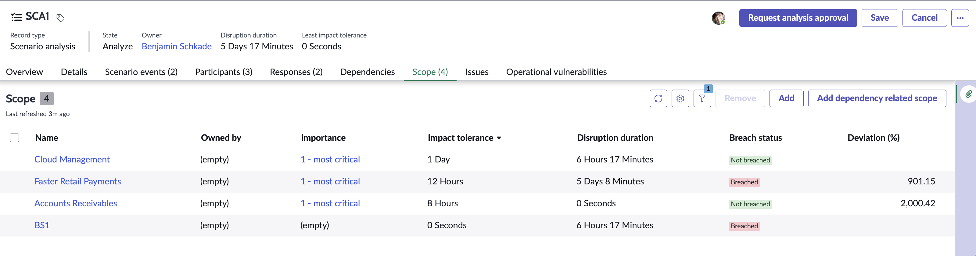Click the tag icon next to SCA1
This screenshot has height=256, width=976.
[60, 18]
